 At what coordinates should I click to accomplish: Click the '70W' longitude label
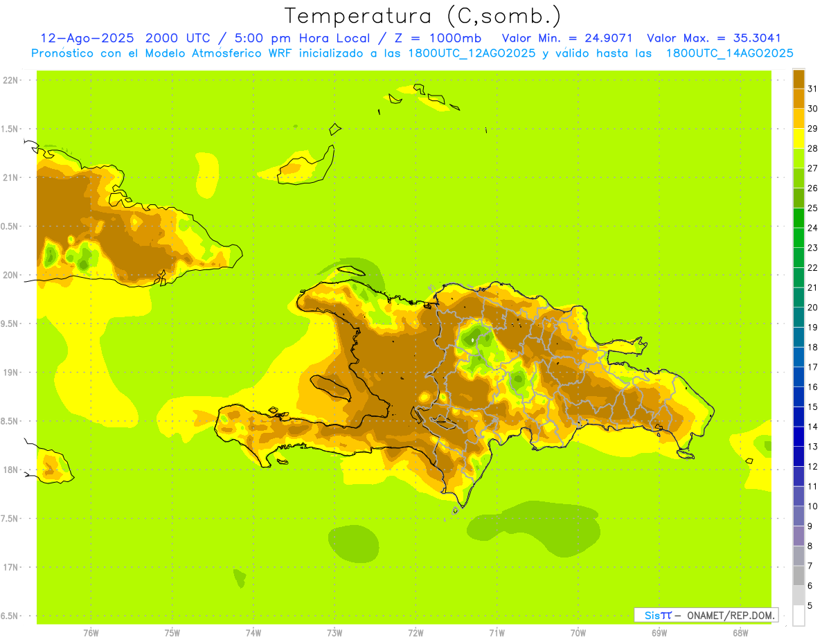pos(578,633)
